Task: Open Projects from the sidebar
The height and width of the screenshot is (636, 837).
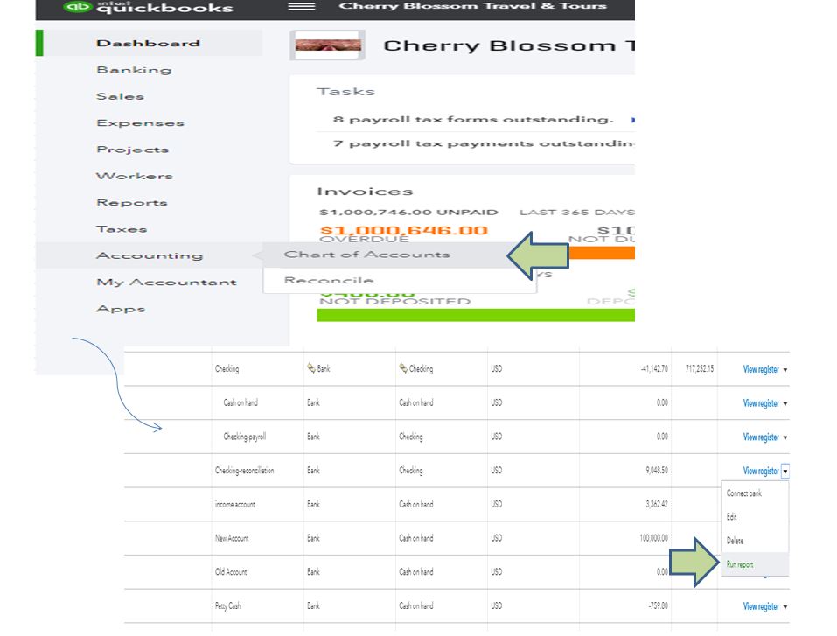Action: click(132, 150)
